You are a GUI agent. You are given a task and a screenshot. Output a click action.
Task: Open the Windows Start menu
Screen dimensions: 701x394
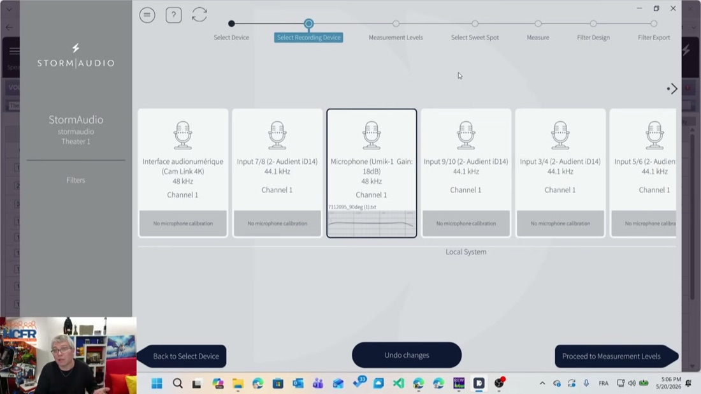[157, 383]
